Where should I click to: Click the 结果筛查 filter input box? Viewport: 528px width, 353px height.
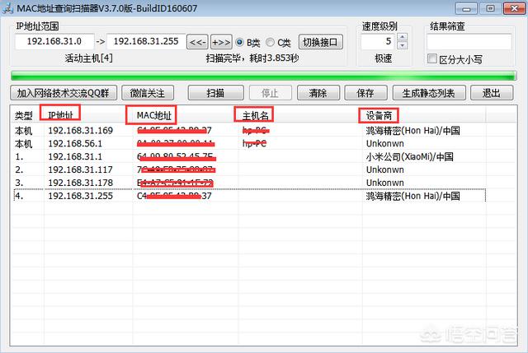469,42
